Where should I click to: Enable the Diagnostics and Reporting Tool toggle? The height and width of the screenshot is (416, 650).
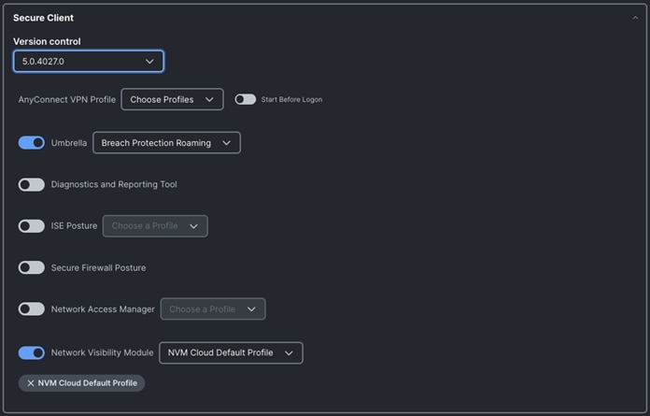pos(32,184)
